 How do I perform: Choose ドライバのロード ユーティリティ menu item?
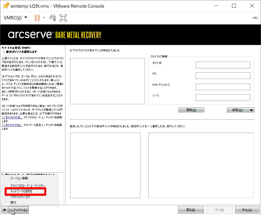[x=28, y=185]
